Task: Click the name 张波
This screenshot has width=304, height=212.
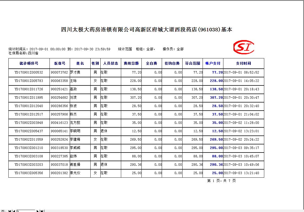Action: point(74,106)
